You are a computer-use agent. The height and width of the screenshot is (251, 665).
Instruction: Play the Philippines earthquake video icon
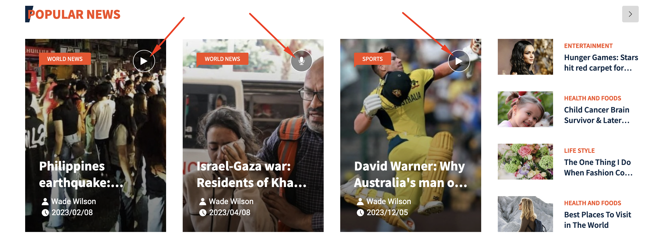click(x=144, y=61)
